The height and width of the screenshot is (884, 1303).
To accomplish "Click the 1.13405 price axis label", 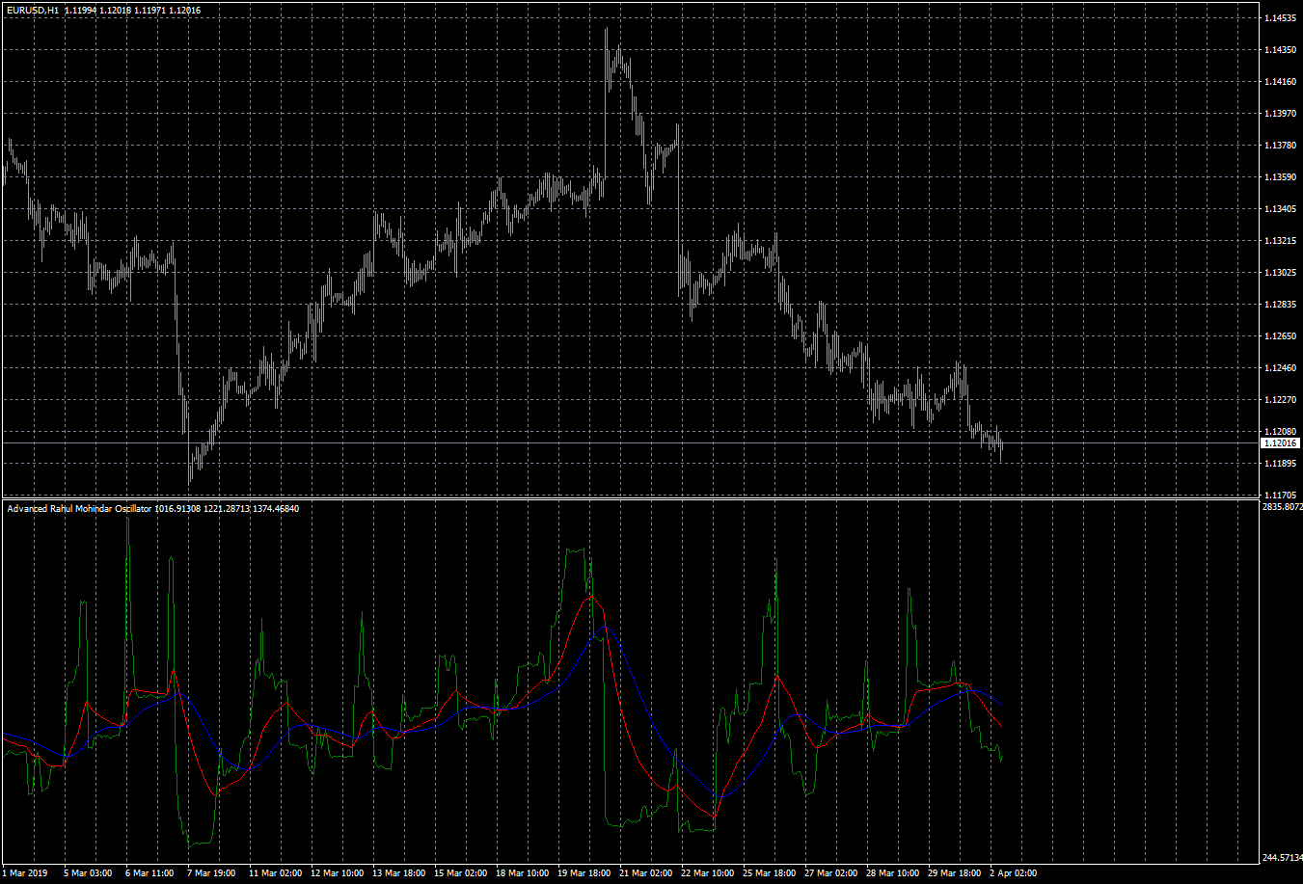I will click(1280, 209).
